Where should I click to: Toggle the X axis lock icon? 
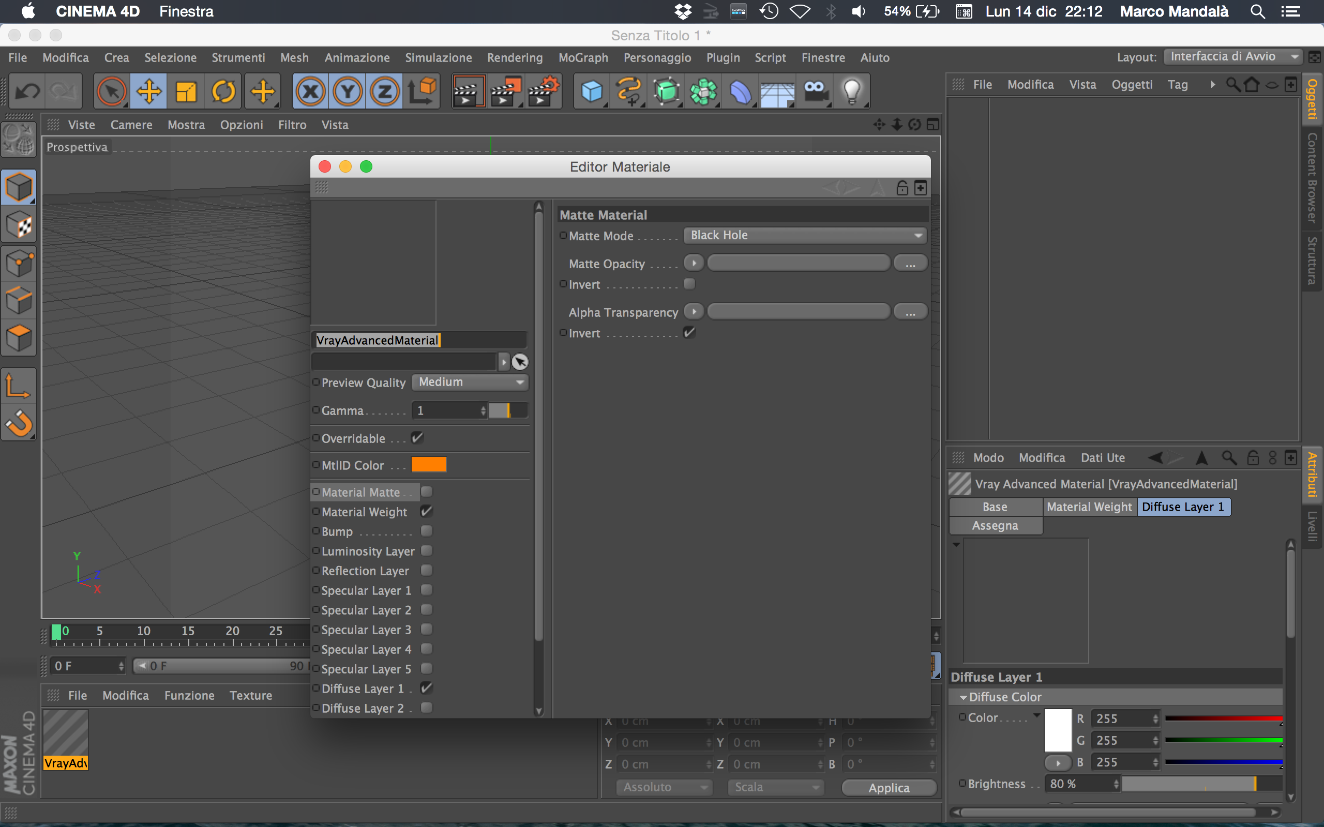point(310,91)
